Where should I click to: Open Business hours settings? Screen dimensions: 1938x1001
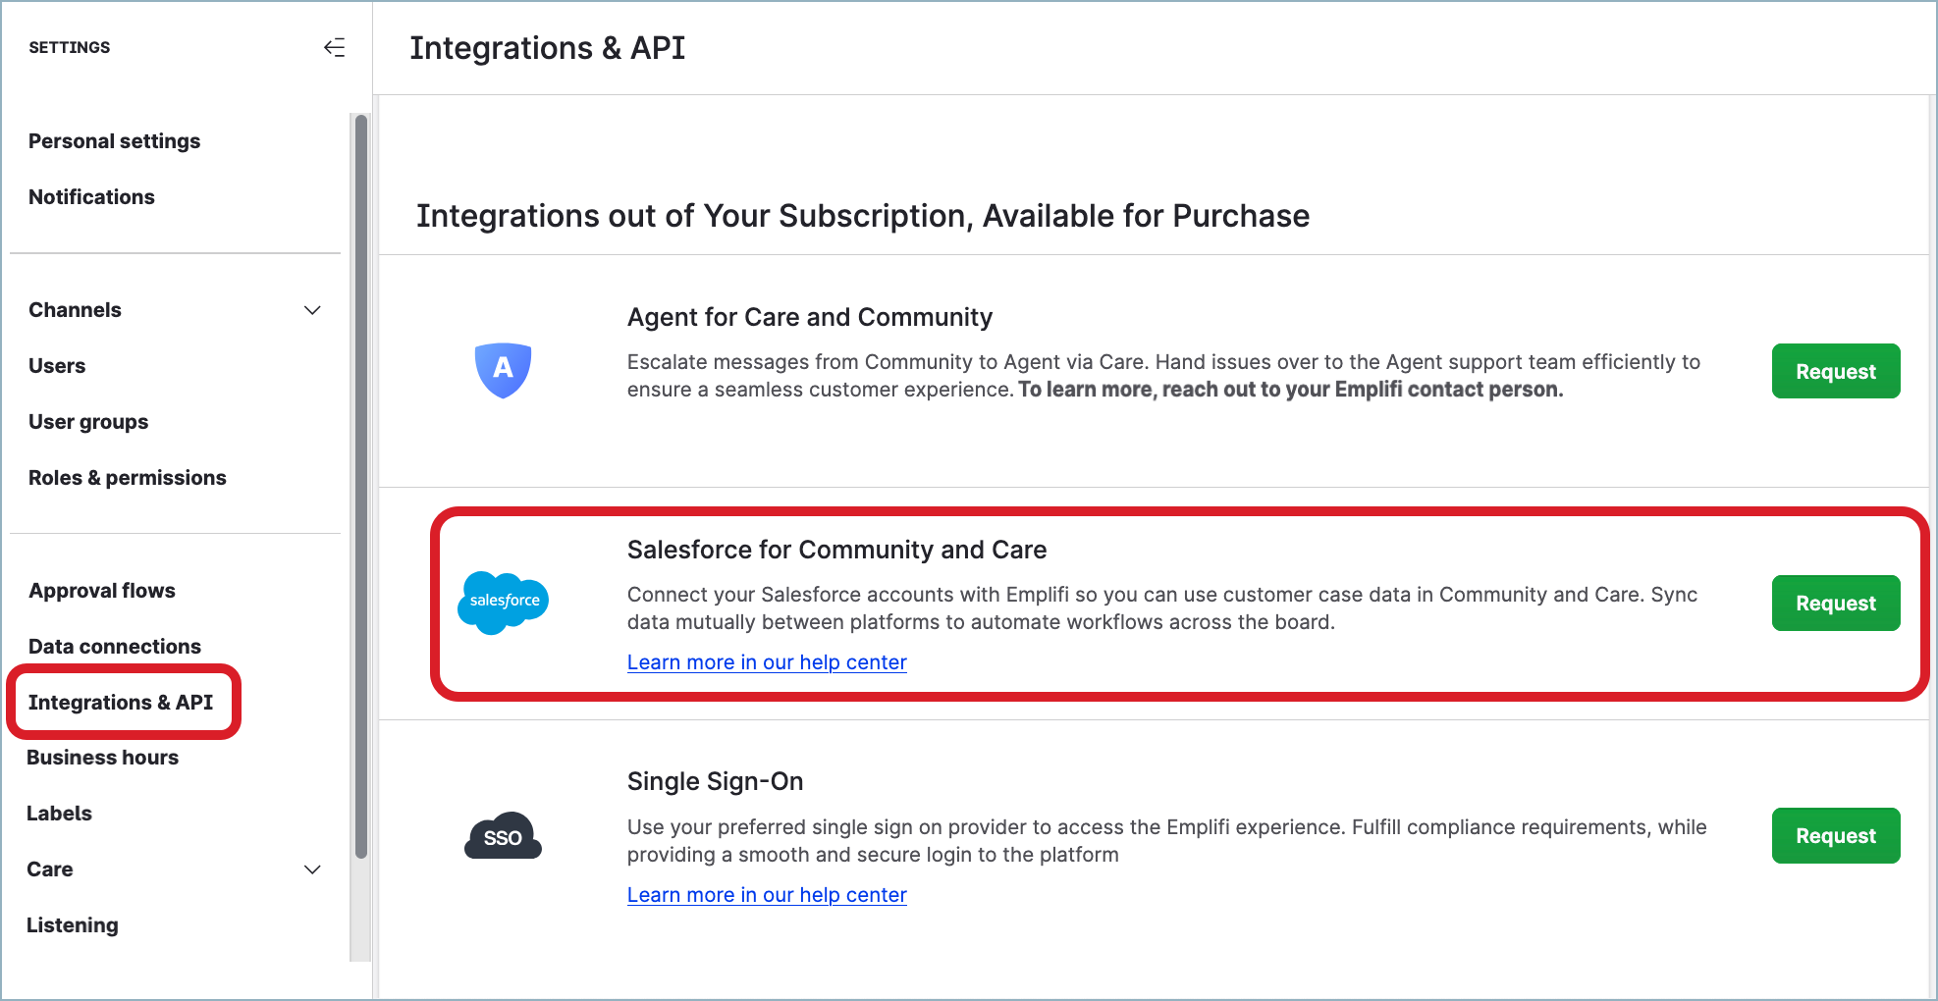102,757
